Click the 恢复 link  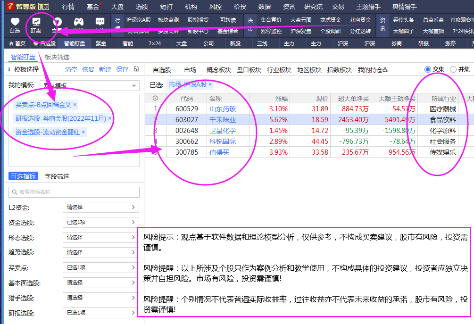[x=88, y=69]
